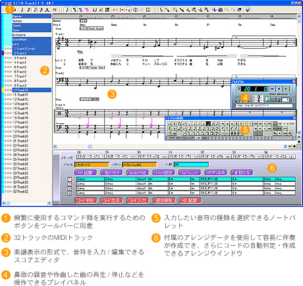Screen dimensions: 303x286
Task: Select 2 Track2 in track list
Action: 32,53
